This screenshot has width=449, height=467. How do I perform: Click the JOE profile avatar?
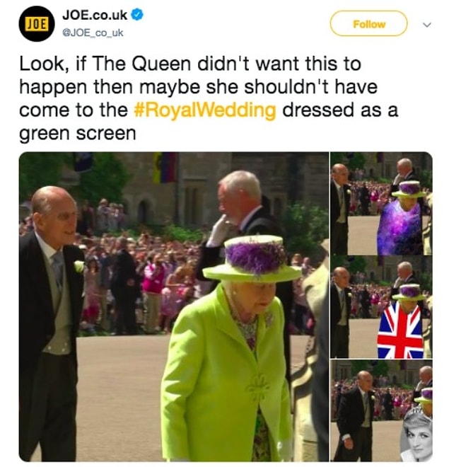coord(37,24)
